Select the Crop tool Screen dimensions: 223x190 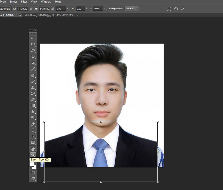point(33,63)
